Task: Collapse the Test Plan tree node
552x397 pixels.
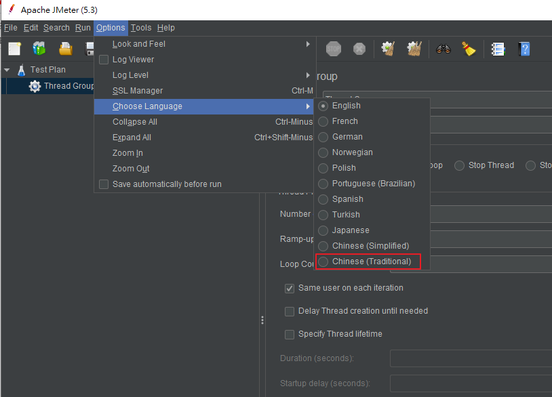Action: (x=7, y=70)
